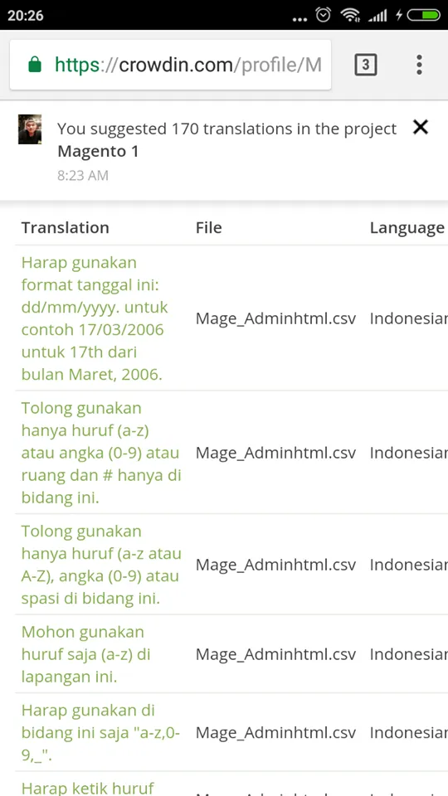Image resolution: width=448 pixels, height=796 pixels.
Task: Select Mage_Adminhtml.csv in the 'a-z,0-9,_' row
Action: tap(275, 732)
